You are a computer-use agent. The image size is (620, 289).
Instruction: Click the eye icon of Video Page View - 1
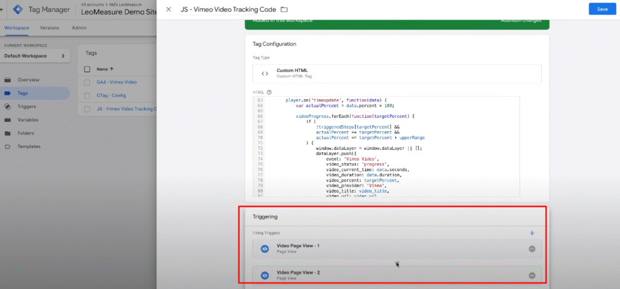265,248
